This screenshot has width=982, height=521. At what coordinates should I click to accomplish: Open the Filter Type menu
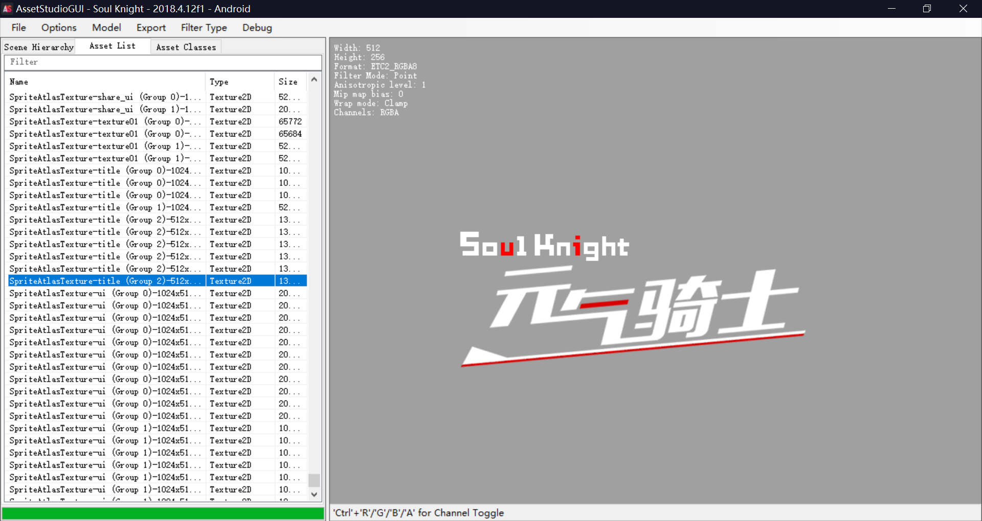coord(204,28)
